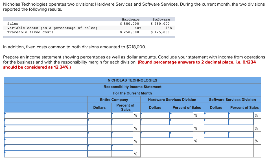Click the Software variable cost 45% value
The image size is (269, 158).
pos(169,28)
